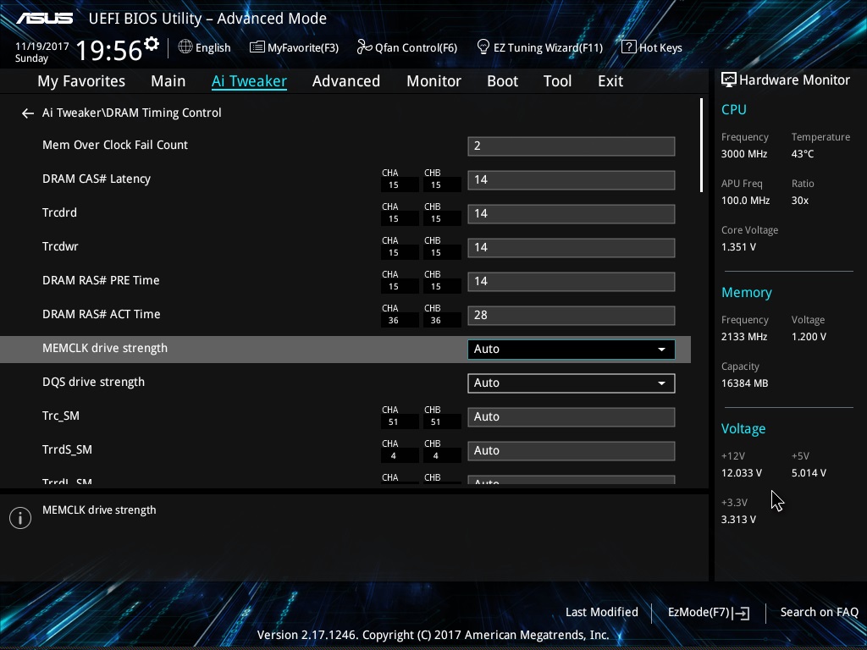
Task: Switch to Monitor tab
Action: (x=434, y=81)
